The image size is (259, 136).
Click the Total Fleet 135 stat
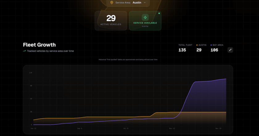click(x=182, y=50)
